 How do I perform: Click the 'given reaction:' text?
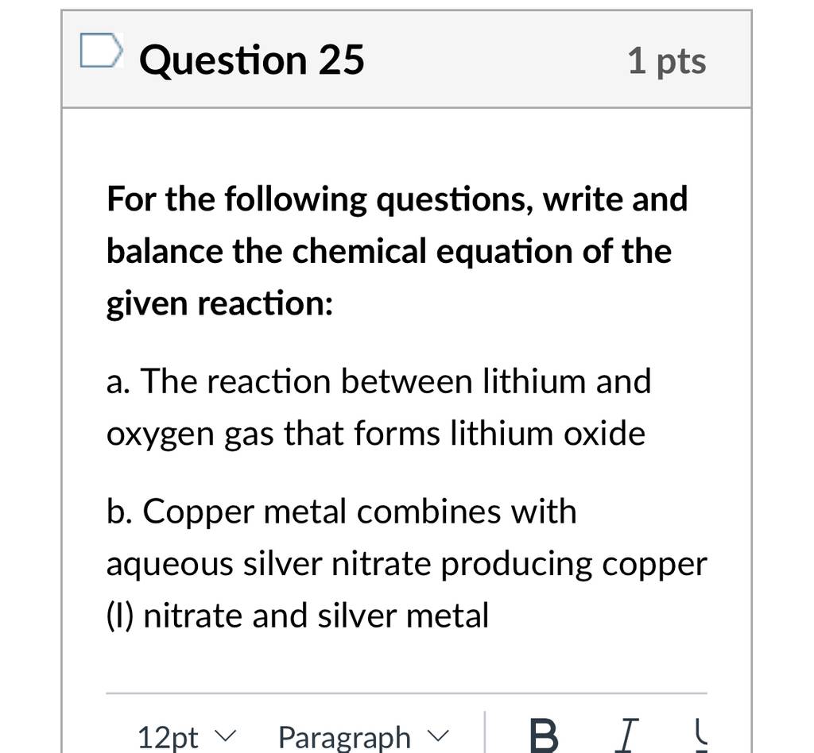click(219, 303)
